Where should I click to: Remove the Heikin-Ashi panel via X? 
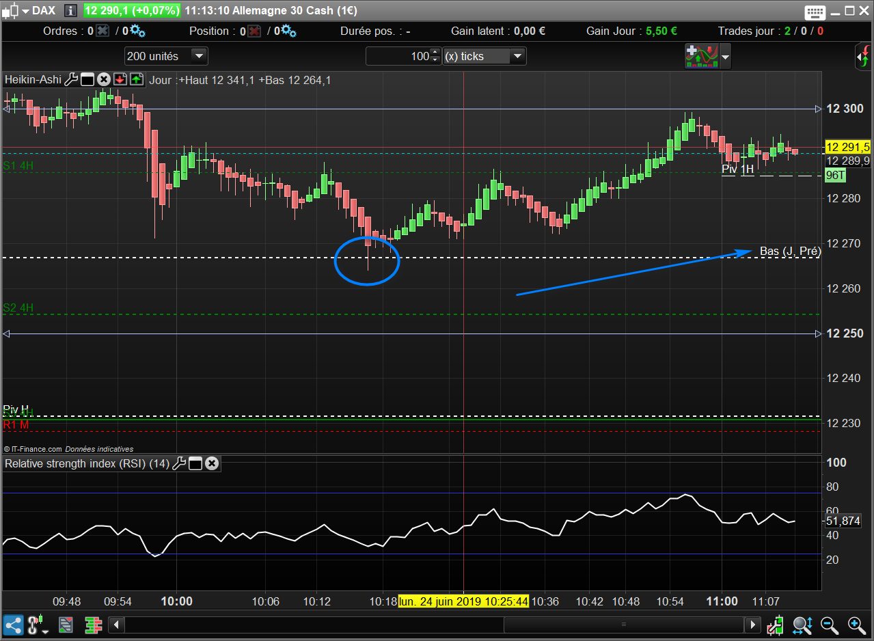pos(104,79)
